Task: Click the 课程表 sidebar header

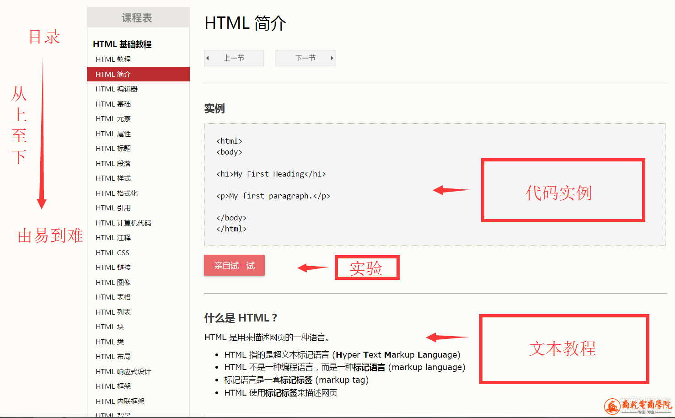Action: coord(137,18)
